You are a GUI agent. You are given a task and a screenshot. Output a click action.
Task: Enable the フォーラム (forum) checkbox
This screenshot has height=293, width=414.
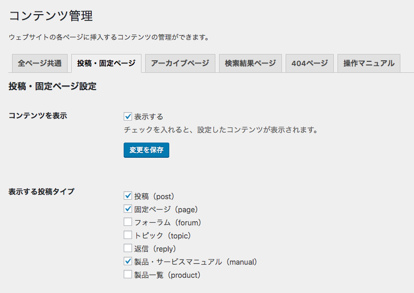pyautogui.click(x=128, y=222)
